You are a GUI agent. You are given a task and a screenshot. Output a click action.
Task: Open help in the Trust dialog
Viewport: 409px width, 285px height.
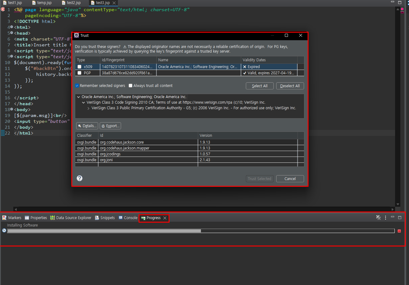(80, 178)
